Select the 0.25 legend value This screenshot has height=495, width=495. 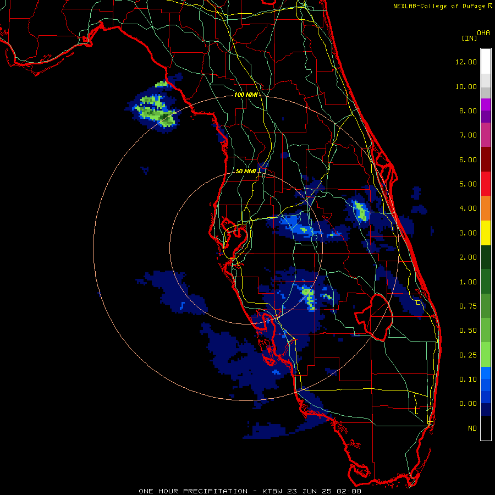point(468,355)
